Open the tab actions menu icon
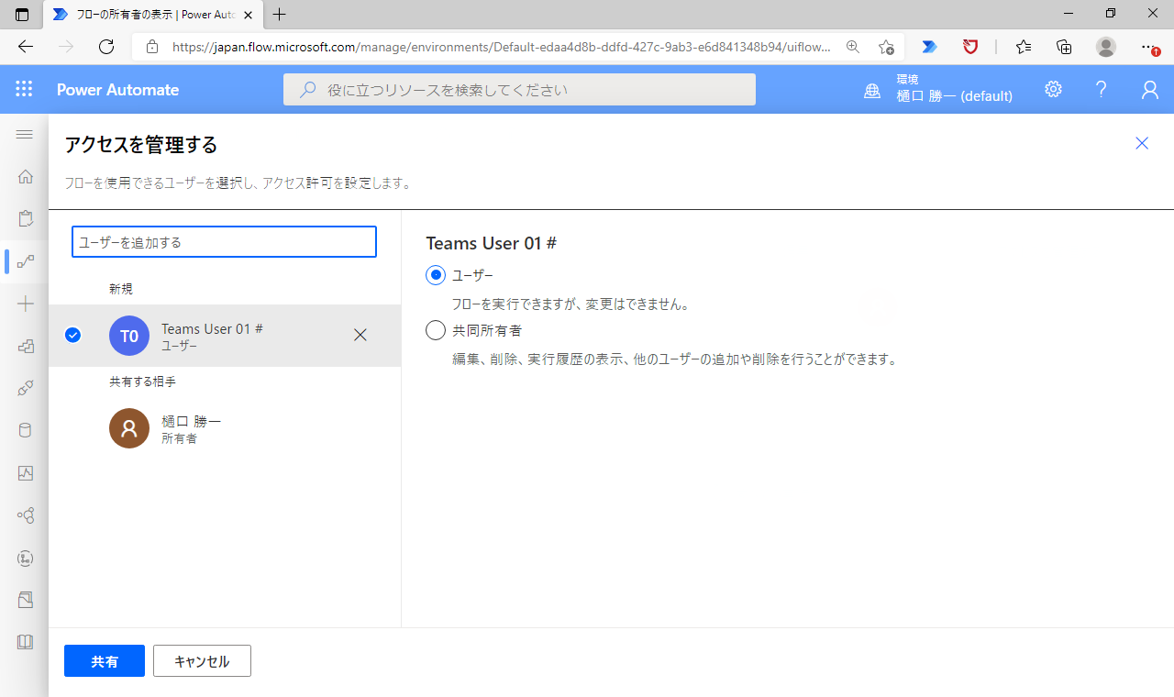 point(22,15)
